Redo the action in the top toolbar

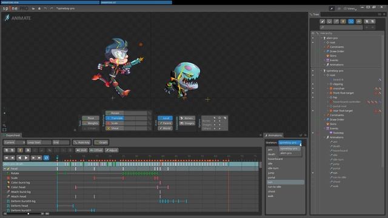point(52,8)
